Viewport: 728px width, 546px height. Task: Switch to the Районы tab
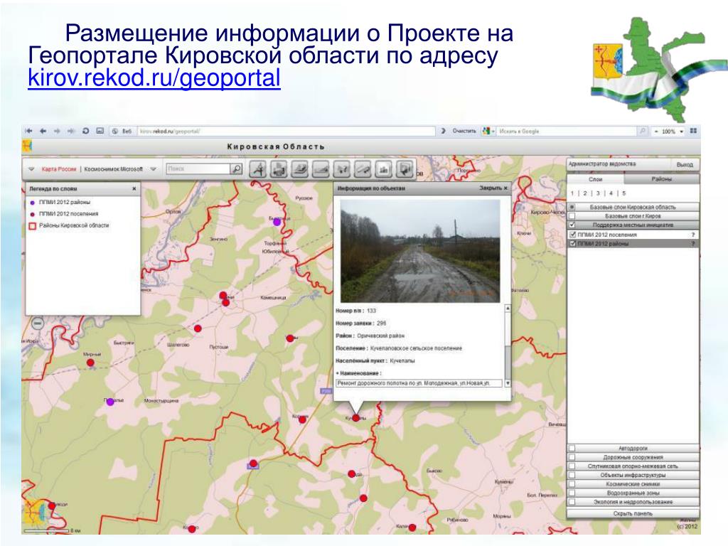coord(662,179)
